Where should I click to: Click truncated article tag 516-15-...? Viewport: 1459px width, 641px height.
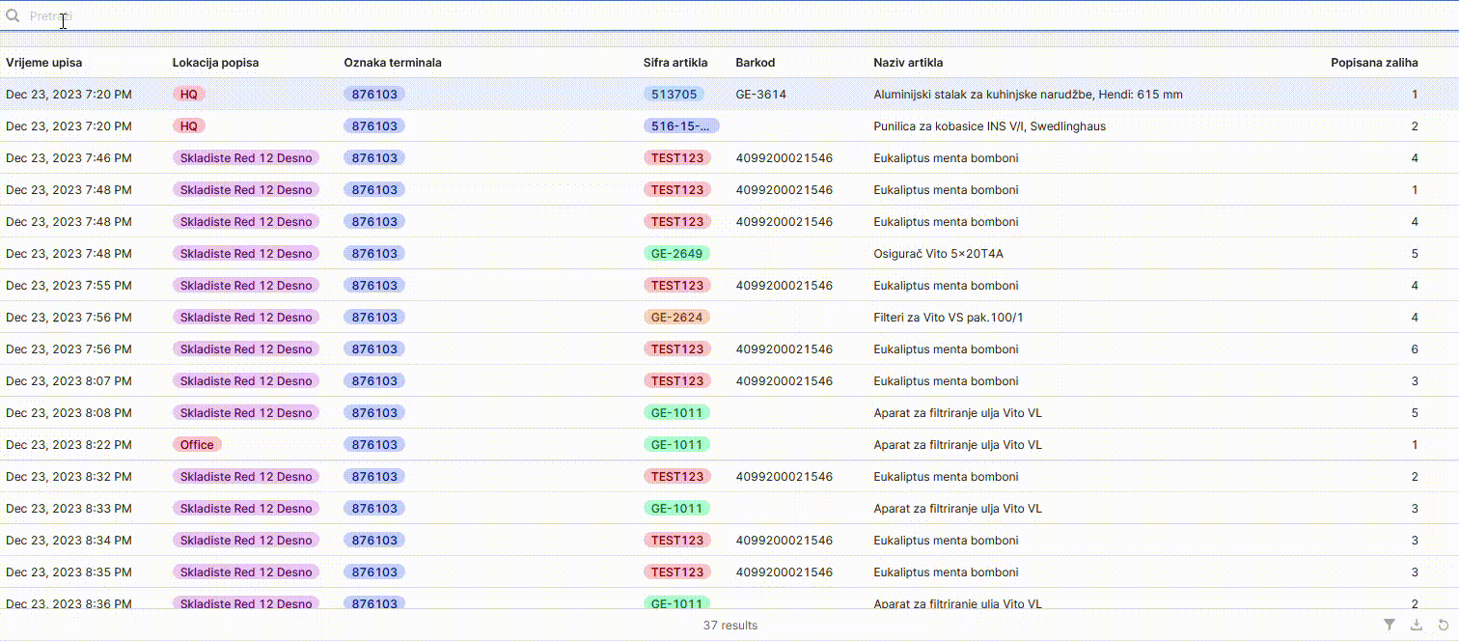click(681, 126)
